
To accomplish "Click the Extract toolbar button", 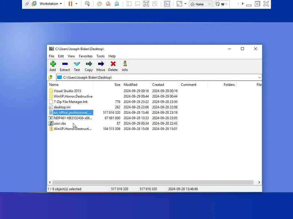I will [65, 66].
